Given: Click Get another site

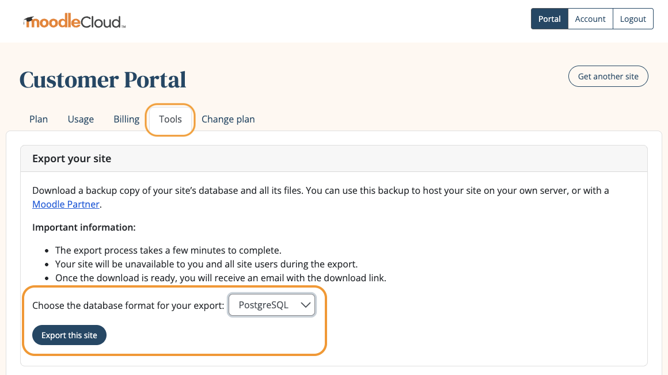Looking at the screenshot, I should 608,76.
